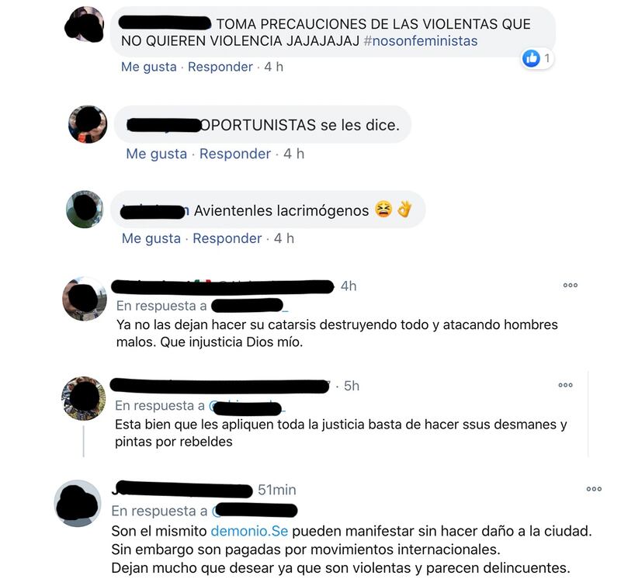Click the blue thumbs-up reaction icon
Screen dimensions: 621x586
coord(531,59)
